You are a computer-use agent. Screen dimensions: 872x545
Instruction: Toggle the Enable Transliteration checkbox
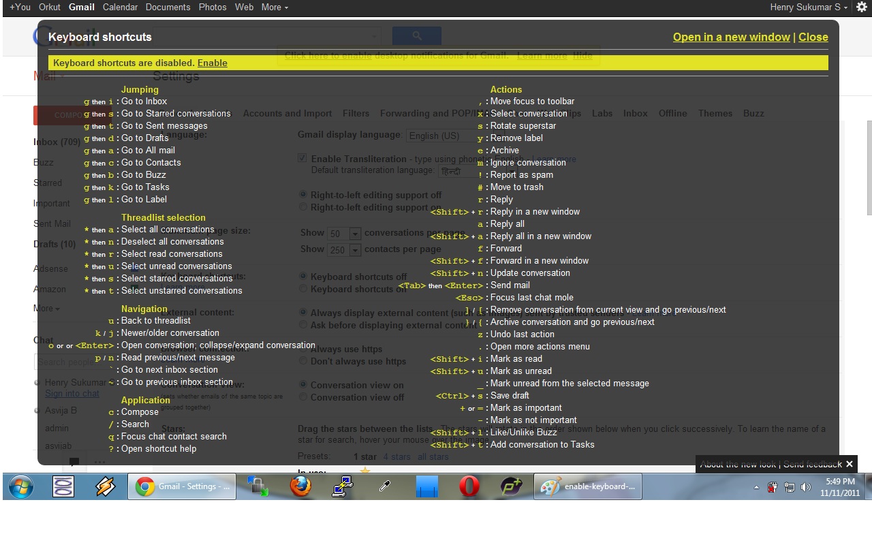pyautogui.click(x=302, y=158)
